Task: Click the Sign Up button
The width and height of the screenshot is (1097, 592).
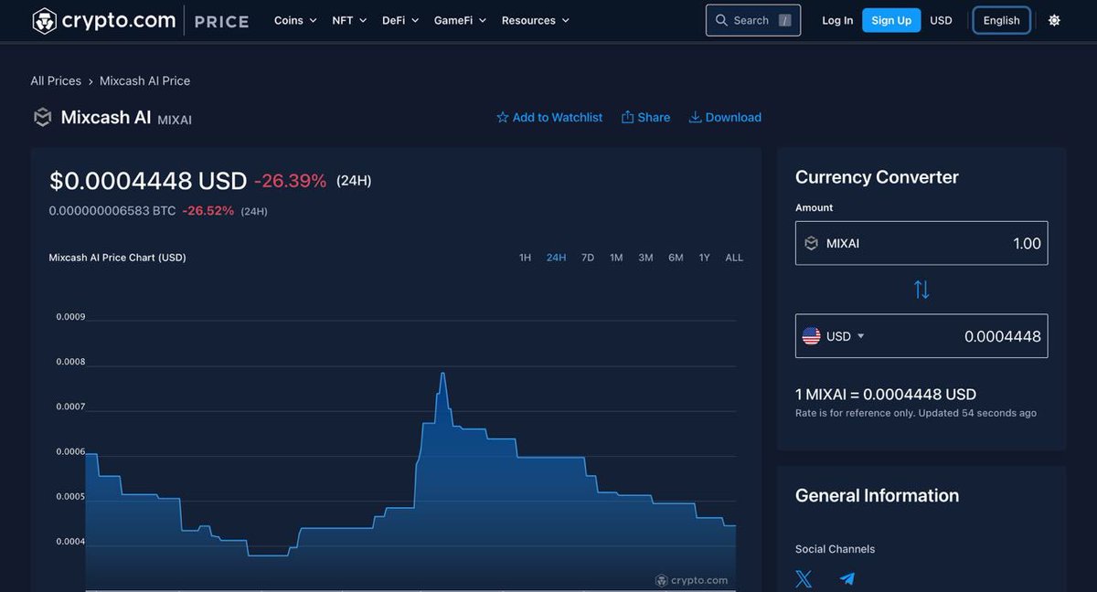Action: point(891,20)
